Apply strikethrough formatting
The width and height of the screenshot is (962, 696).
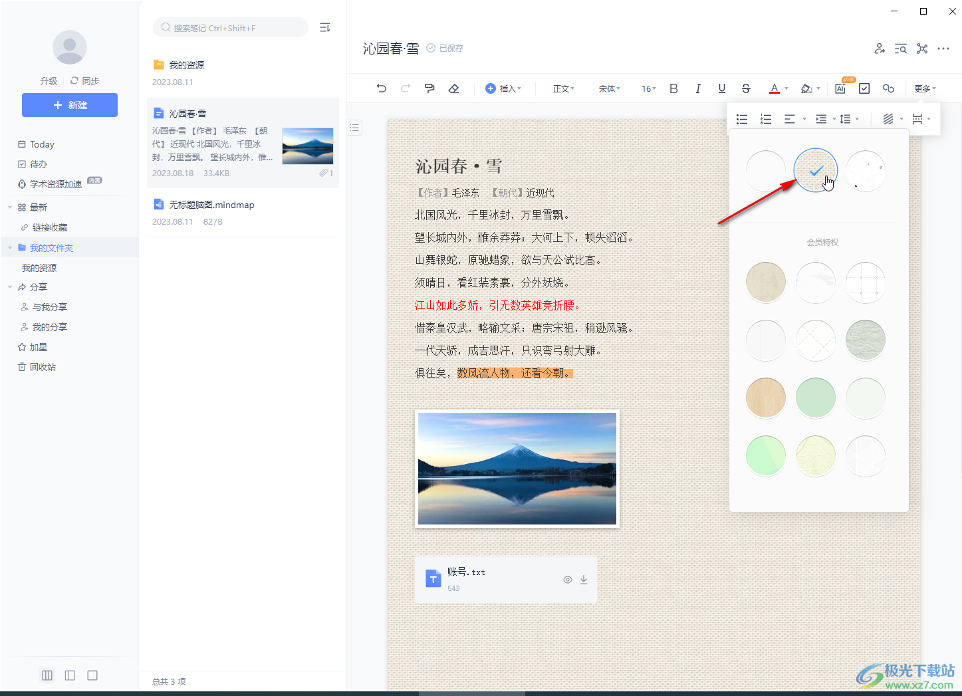pos(746,88)
